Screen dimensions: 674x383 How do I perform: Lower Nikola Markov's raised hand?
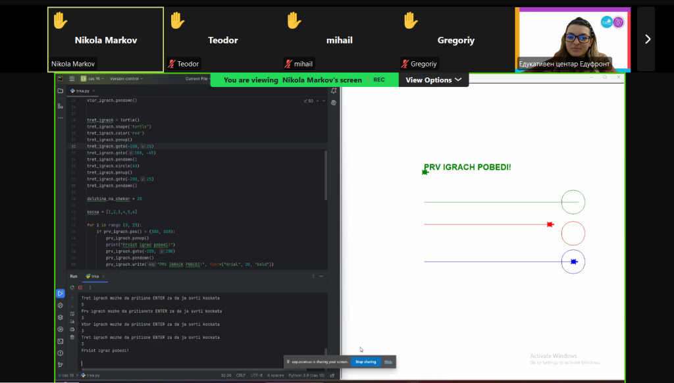tap(60, 20)
